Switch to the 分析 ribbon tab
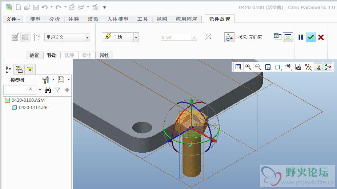The width and height of the screenshot is (337, 189). click(55, 19)
